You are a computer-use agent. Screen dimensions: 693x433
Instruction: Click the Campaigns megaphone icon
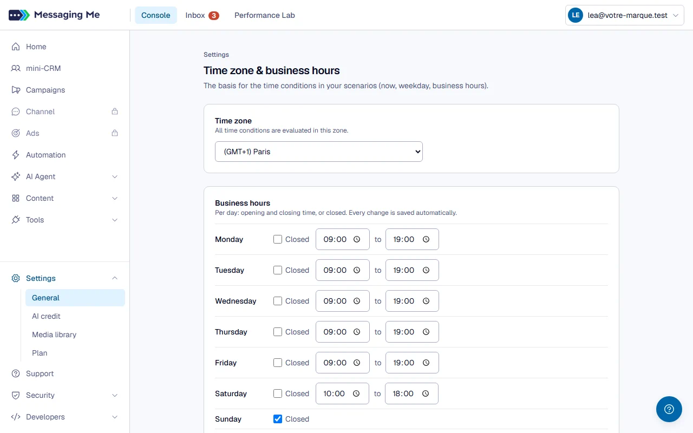click(x=16, y=90)
